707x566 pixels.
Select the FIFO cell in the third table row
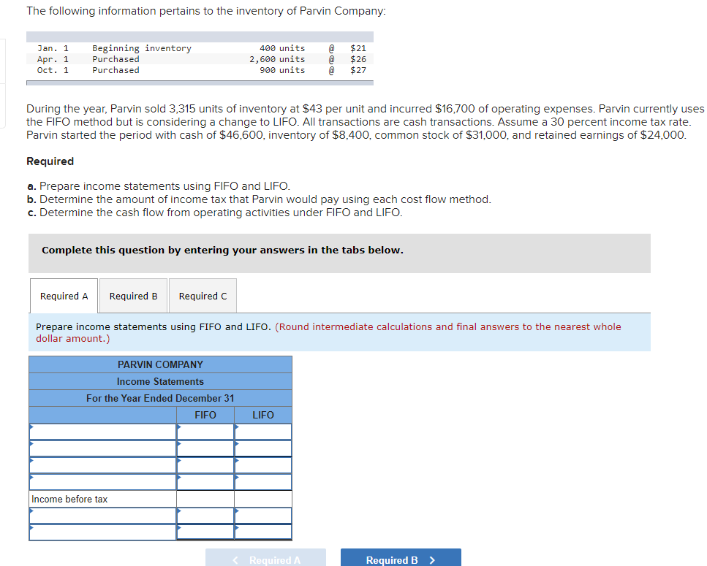pyautogui.click(x=205, y=465)
